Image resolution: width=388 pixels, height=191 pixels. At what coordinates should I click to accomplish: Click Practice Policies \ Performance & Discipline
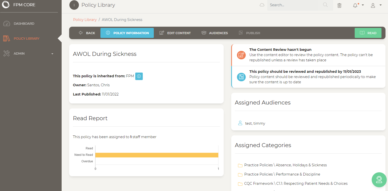[x=282, y=174]
